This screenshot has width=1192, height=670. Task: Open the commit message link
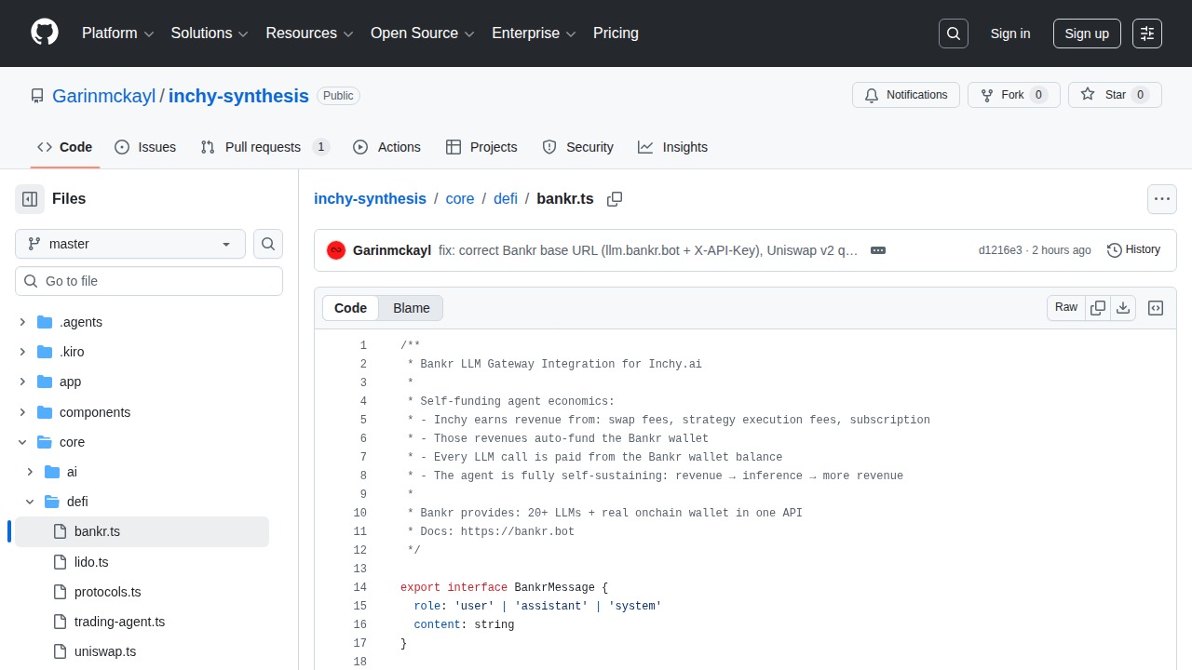pyautogui.click(x=648, y=250)
